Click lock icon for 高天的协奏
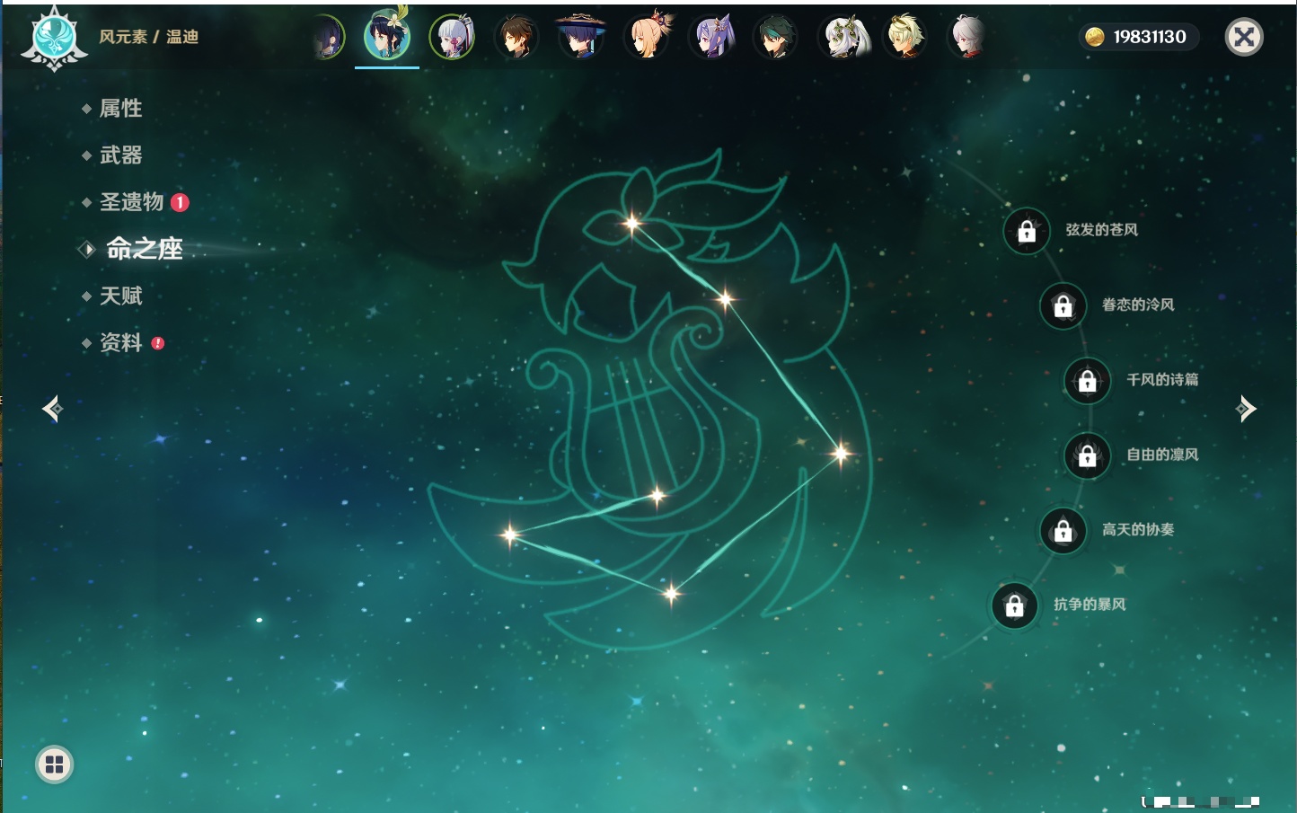The width and height of the screenshot is (1297, 813). pos(1063,531)
